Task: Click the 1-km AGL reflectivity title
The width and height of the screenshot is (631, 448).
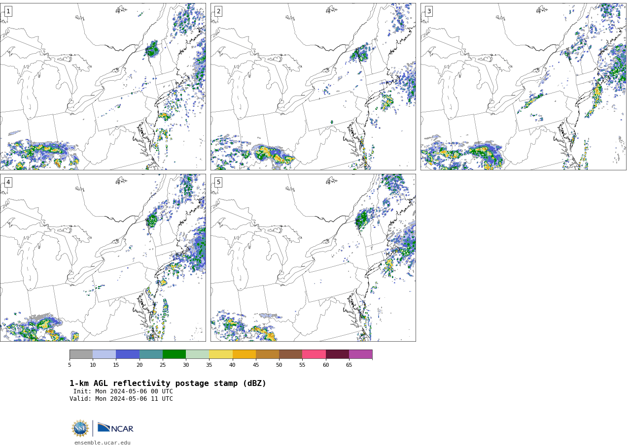Action: coord(168,384)
